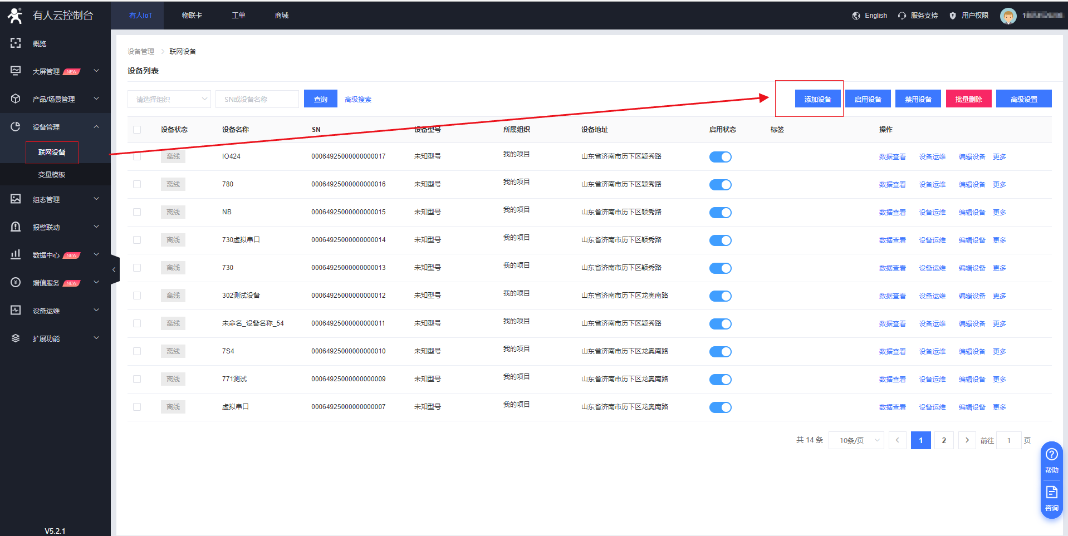Viewport: 1068px width, 536px height.
Task: Click the 大屏管理 screen icon
Action: (x=16, y=71)
